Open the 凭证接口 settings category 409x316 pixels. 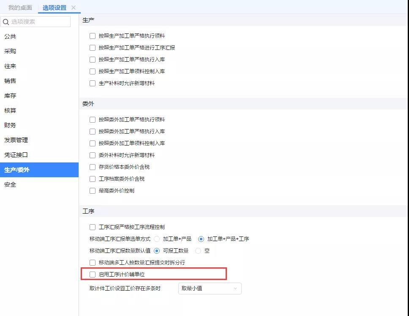tap(16, 155)
